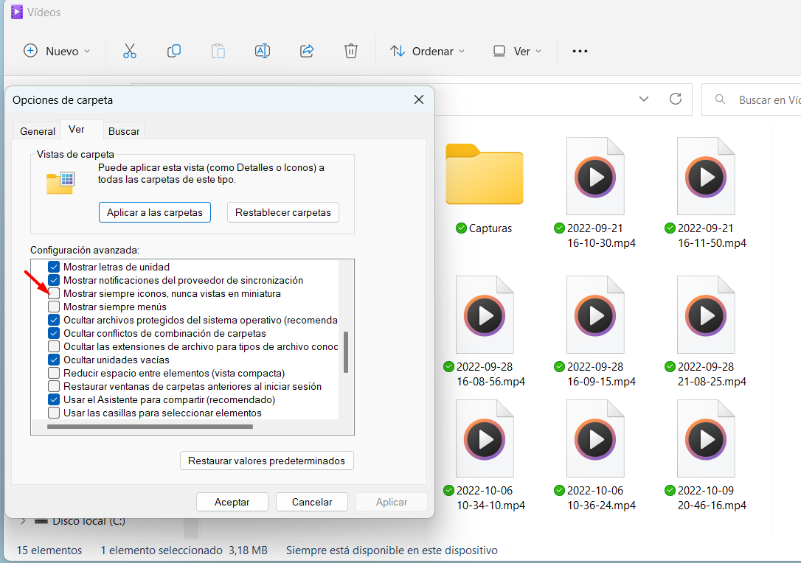This screenshot has height=563, width=801.
Task: Open the Ordenar dropdown
Action: point(428,51)
